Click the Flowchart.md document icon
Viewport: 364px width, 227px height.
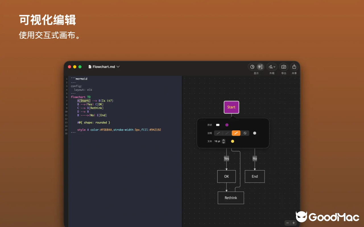[x=90, y=67]
